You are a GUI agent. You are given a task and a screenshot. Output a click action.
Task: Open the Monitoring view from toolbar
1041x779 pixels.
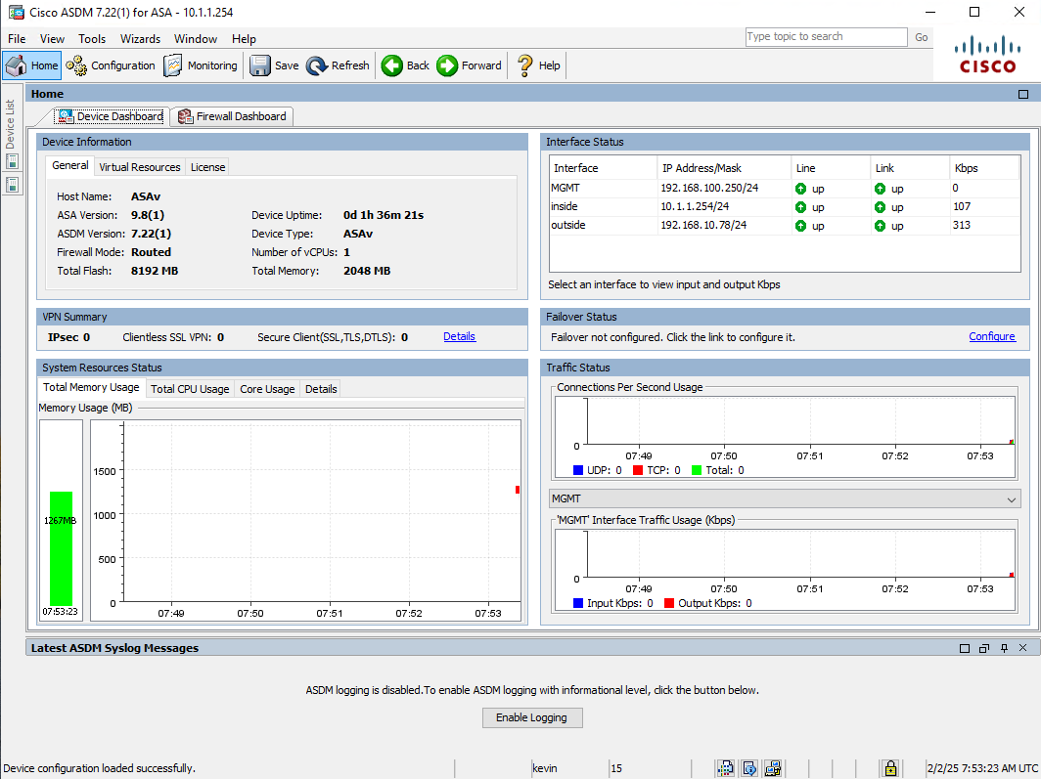tap(201, 65)
